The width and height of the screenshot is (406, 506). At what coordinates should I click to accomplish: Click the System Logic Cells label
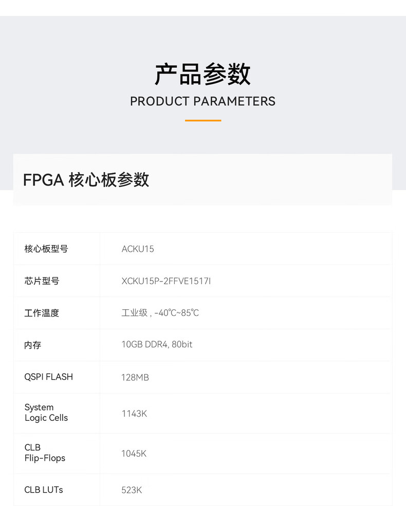point(46,413)
